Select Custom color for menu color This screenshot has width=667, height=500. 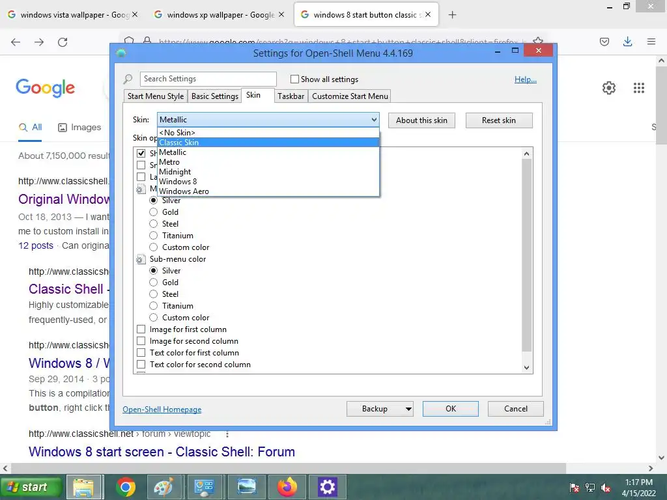(x=154, y=247)
